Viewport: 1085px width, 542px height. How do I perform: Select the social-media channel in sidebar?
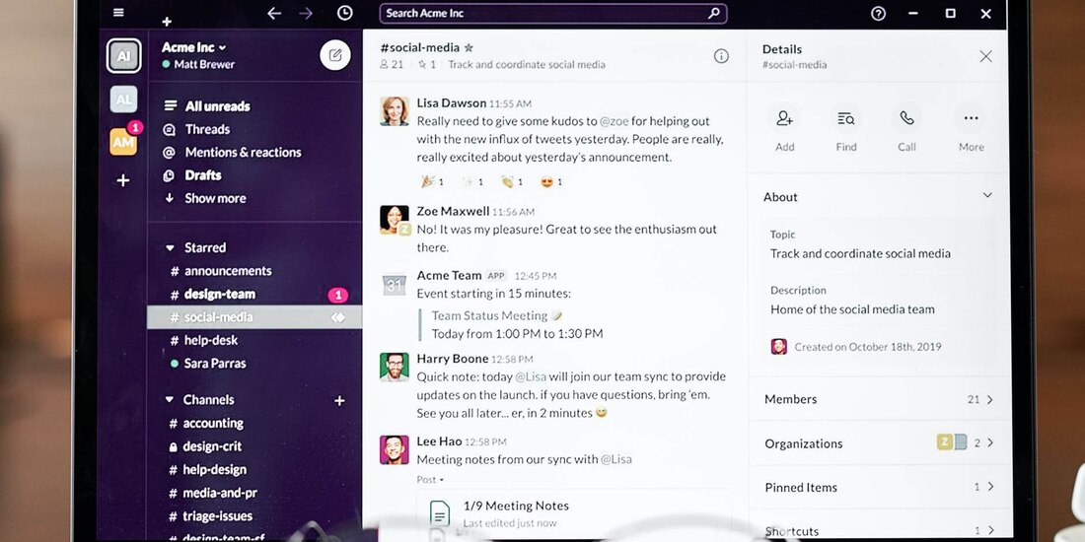click(x=254, y=317)
